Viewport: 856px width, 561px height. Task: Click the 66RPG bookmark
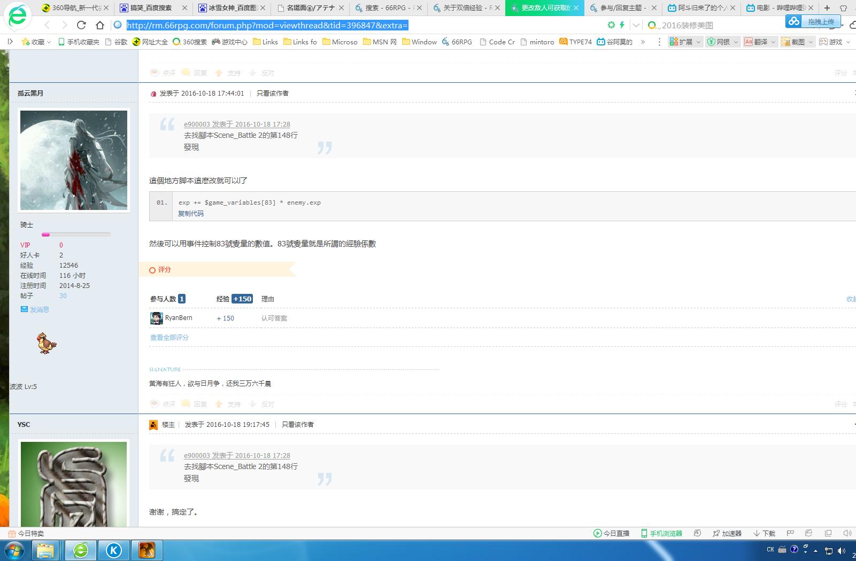coord(457,42)
